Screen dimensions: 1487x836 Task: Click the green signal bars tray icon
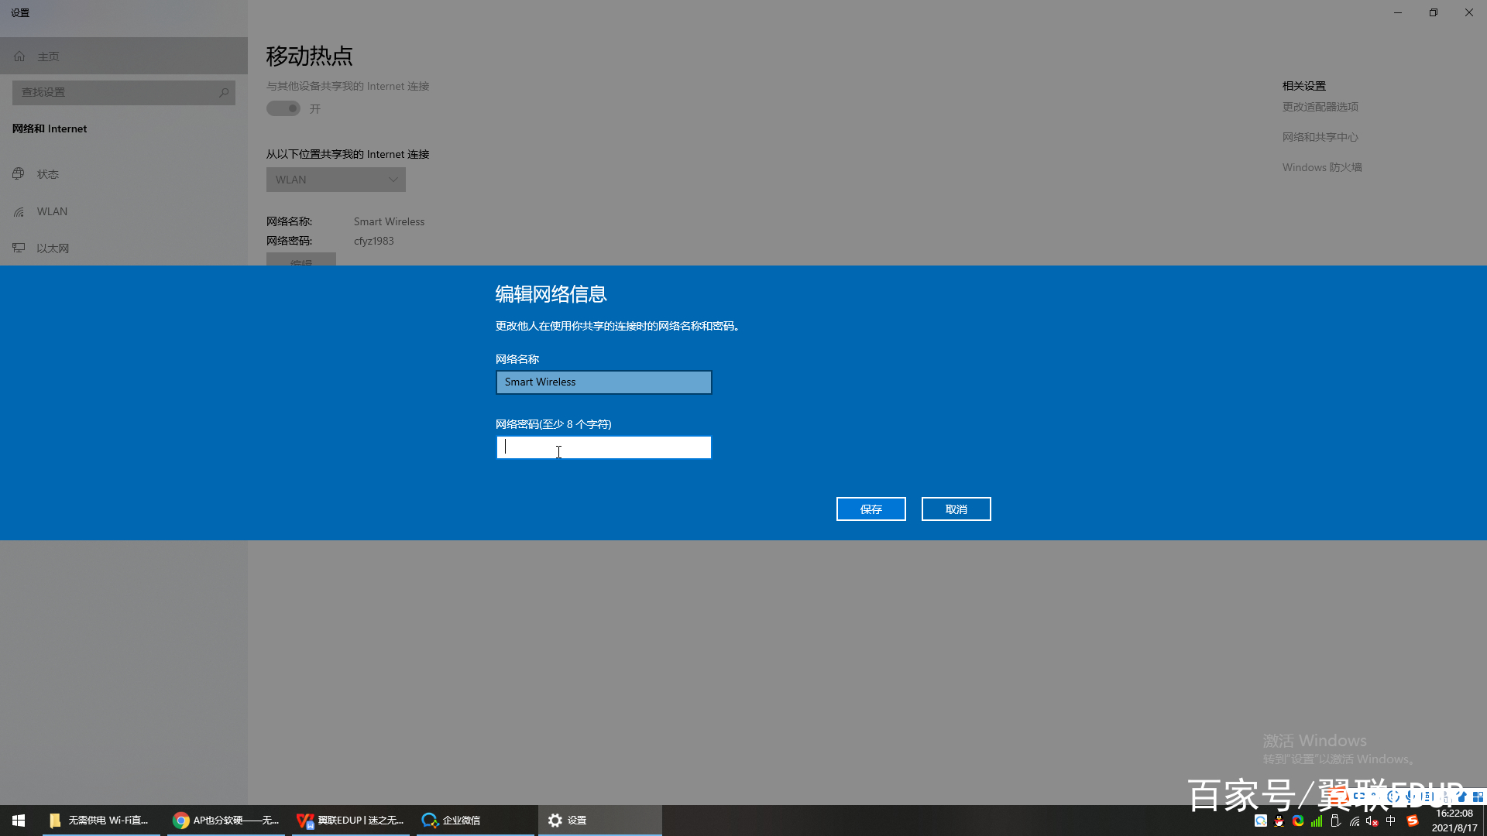point(1317,821)
